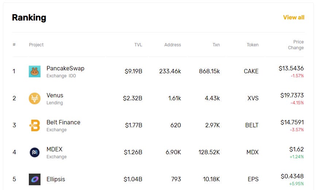Click the $0.4348 EPS price

pyautogui.click(x=292, y=176)
